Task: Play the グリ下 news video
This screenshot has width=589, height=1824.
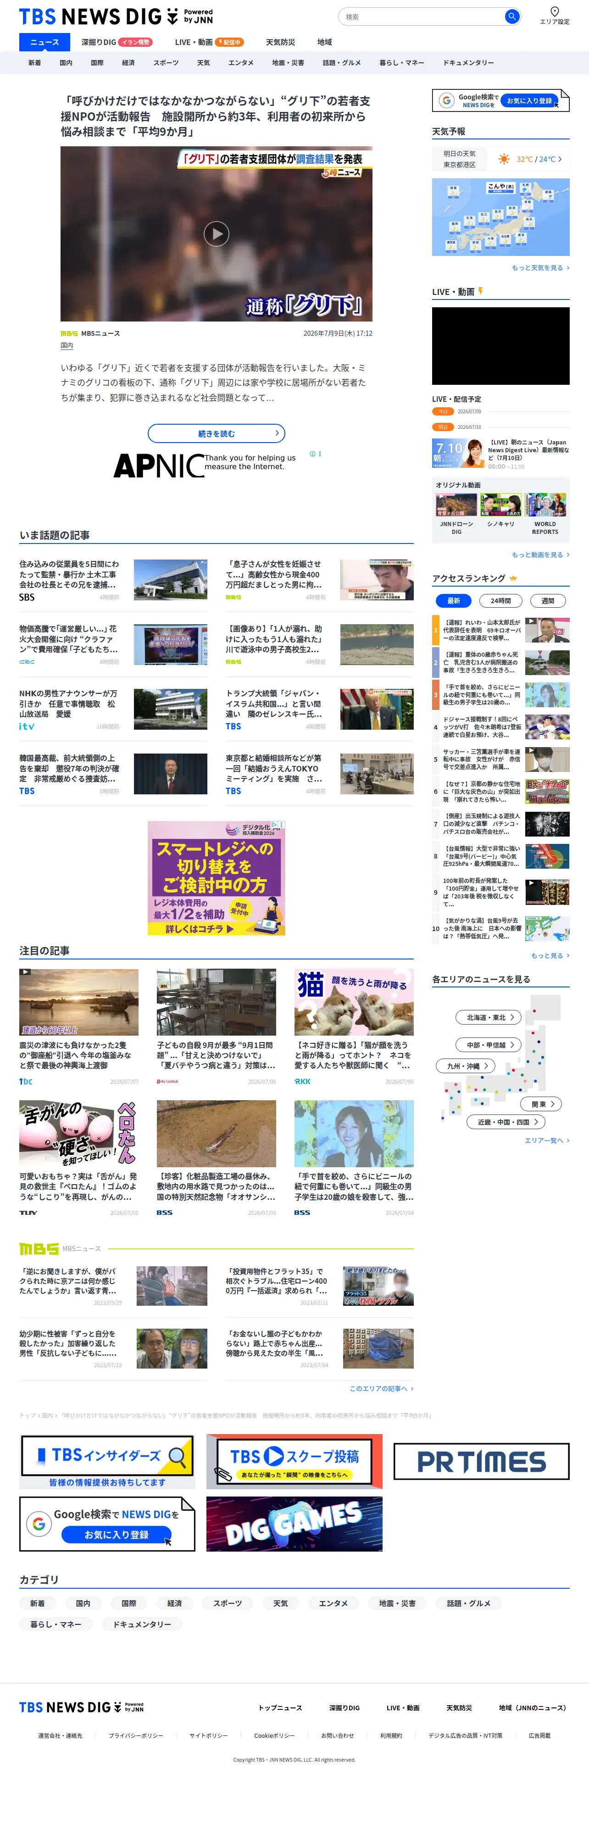Action: (216, 233)
